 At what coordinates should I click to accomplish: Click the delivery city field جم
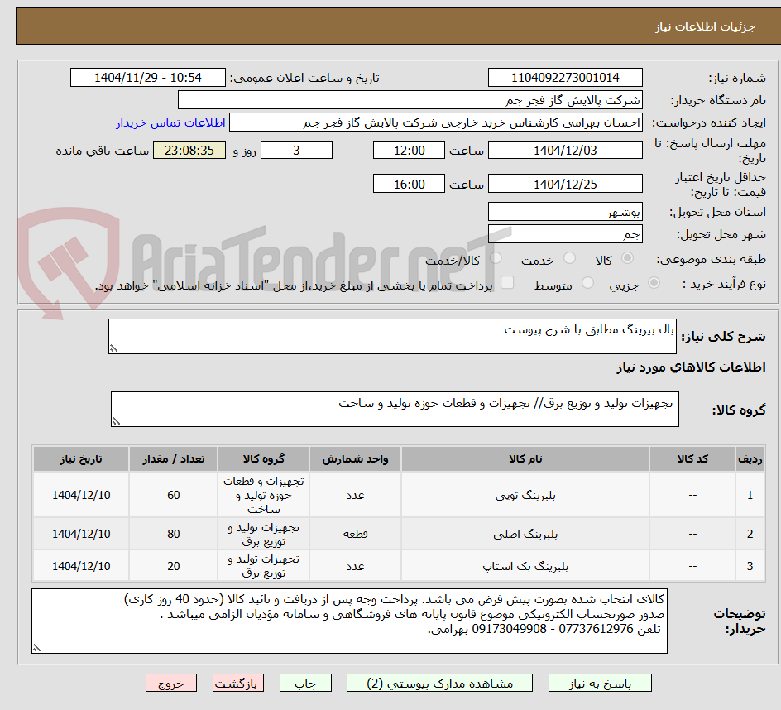coord(565,234)
